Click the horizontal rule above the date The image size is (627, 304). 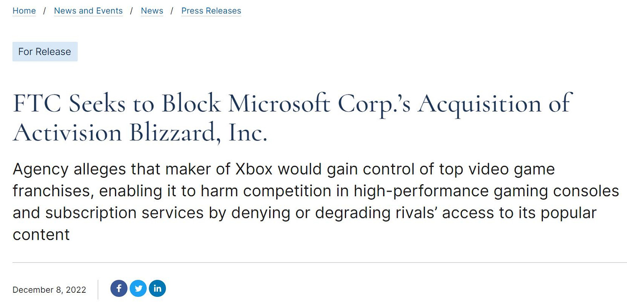313,263
